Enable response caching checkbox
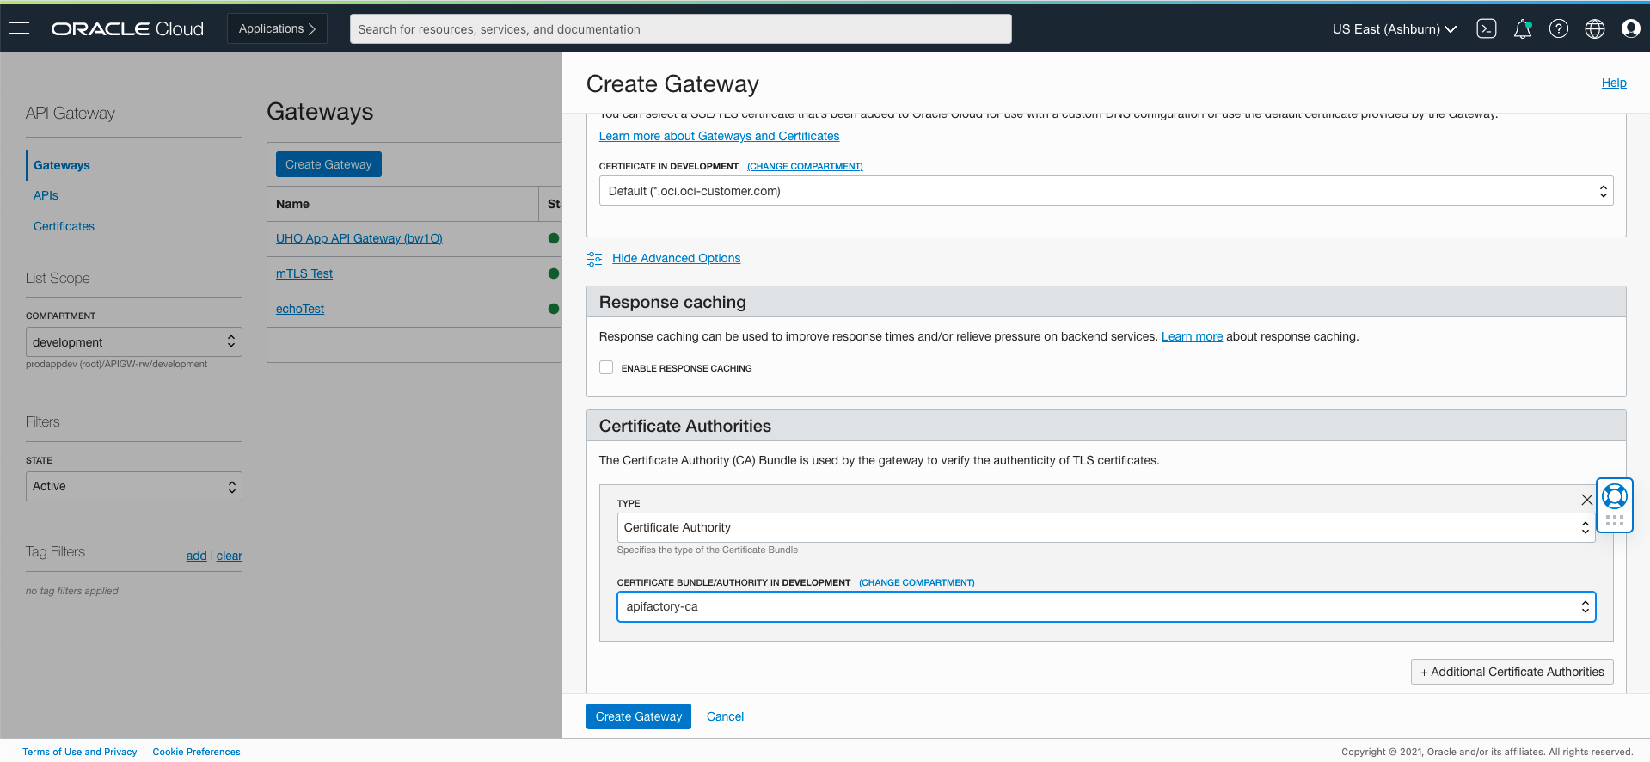 click(x=606, y=367)
